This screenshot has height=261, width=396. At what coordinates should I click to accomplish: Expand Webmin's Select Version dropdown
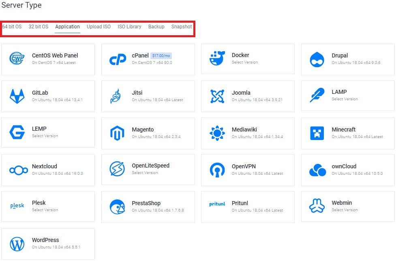point(345,210)
